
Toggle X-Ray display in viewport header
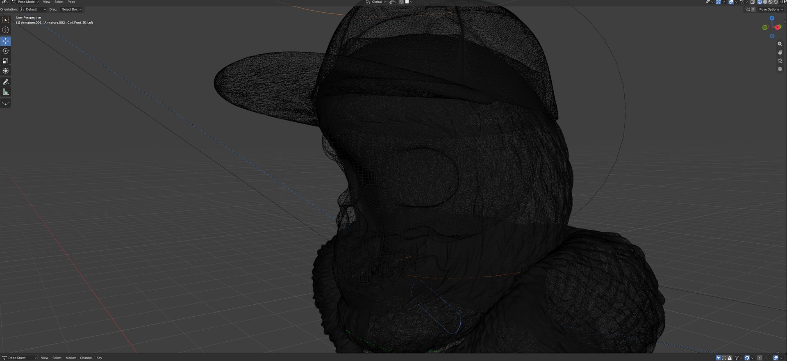click(x=753, y=2)
